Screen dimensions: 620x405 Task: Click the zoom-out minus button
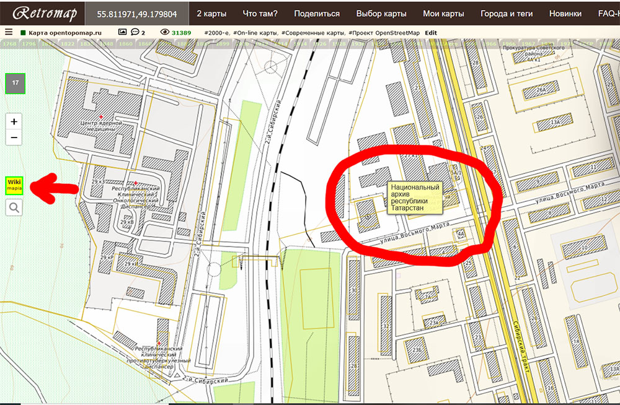coord(13,136)
